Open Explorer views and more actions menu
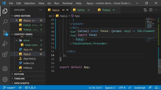 click(41, 10)
